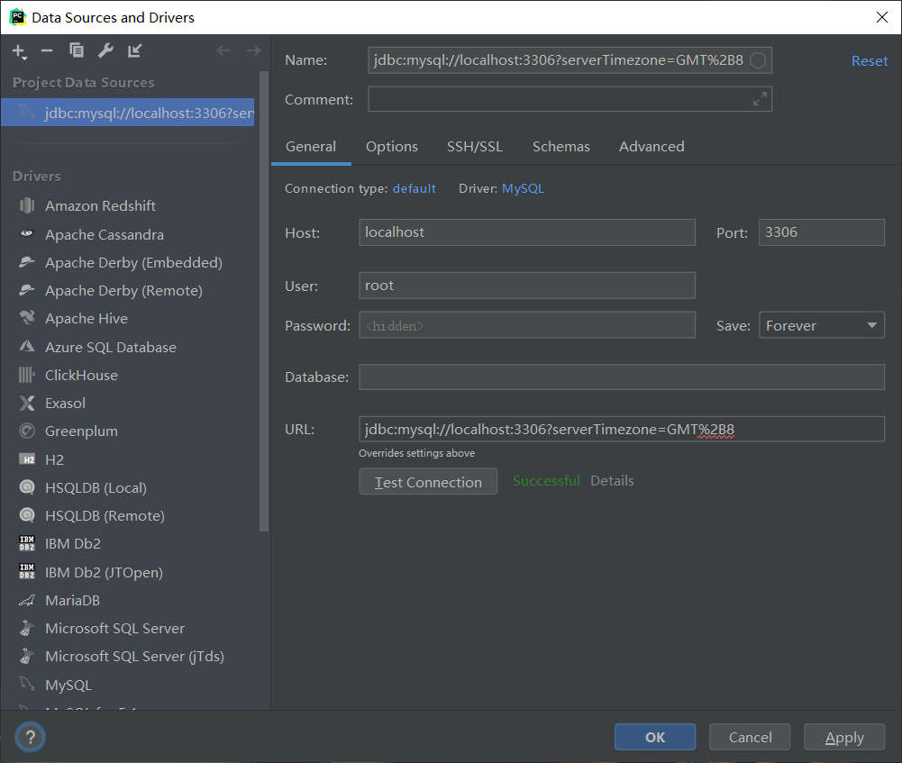Open data source properties with the wrench icon
This screenshot has width=902, height=763.
105,51
